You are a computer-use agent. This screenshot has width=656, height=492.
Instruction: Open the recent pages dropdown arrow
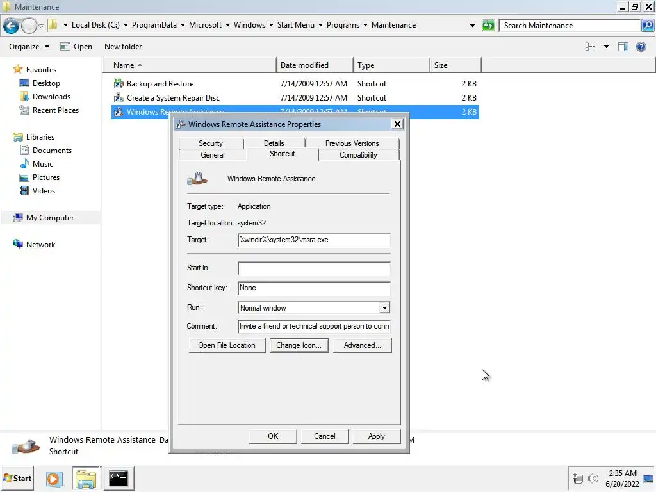pyautogui.click(x=41, y=26)
